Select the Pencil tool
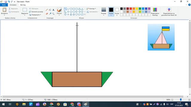This screenshot has height=107, width=191. (x=47, y=10)
